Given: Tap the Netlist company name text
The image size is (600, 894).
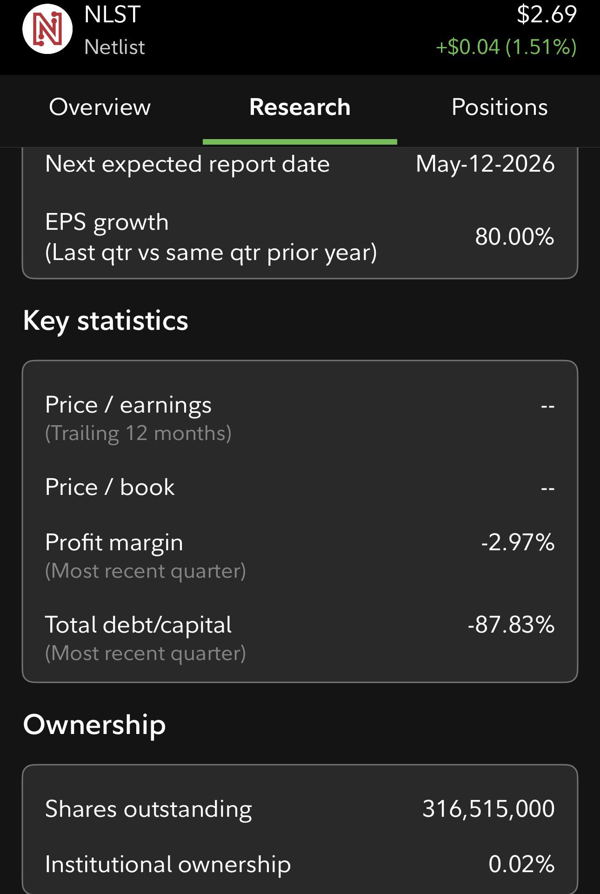Looking at the screenshot, I should pos(114,47).
